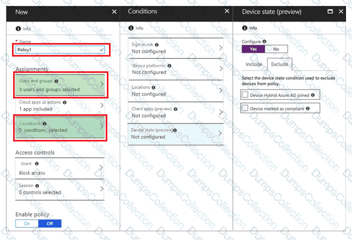The image size is (352, 240).
Task: Open Grant access controls settings
Action: click(x=59, y=169)
